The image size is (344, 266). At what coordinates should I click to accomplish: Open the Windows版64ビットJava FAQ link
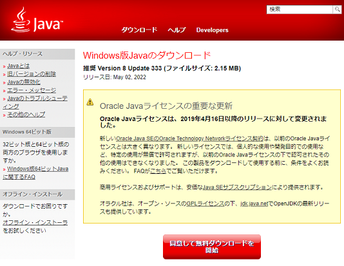point(35,173)
